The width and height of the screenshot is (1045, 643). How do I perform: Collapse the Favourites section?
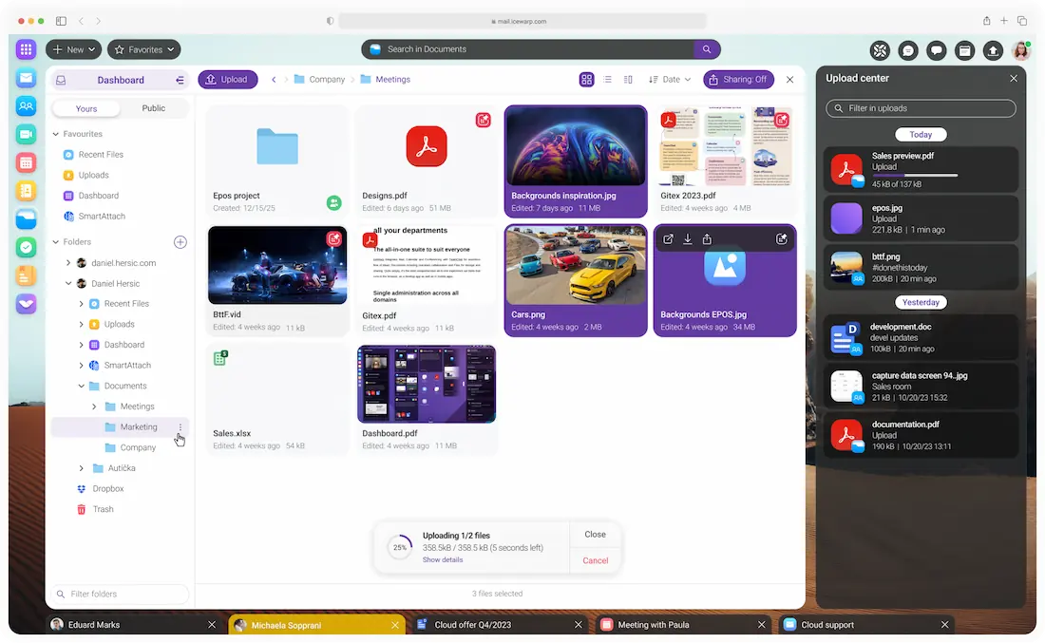pyautogui.click(x=56, y=134)
